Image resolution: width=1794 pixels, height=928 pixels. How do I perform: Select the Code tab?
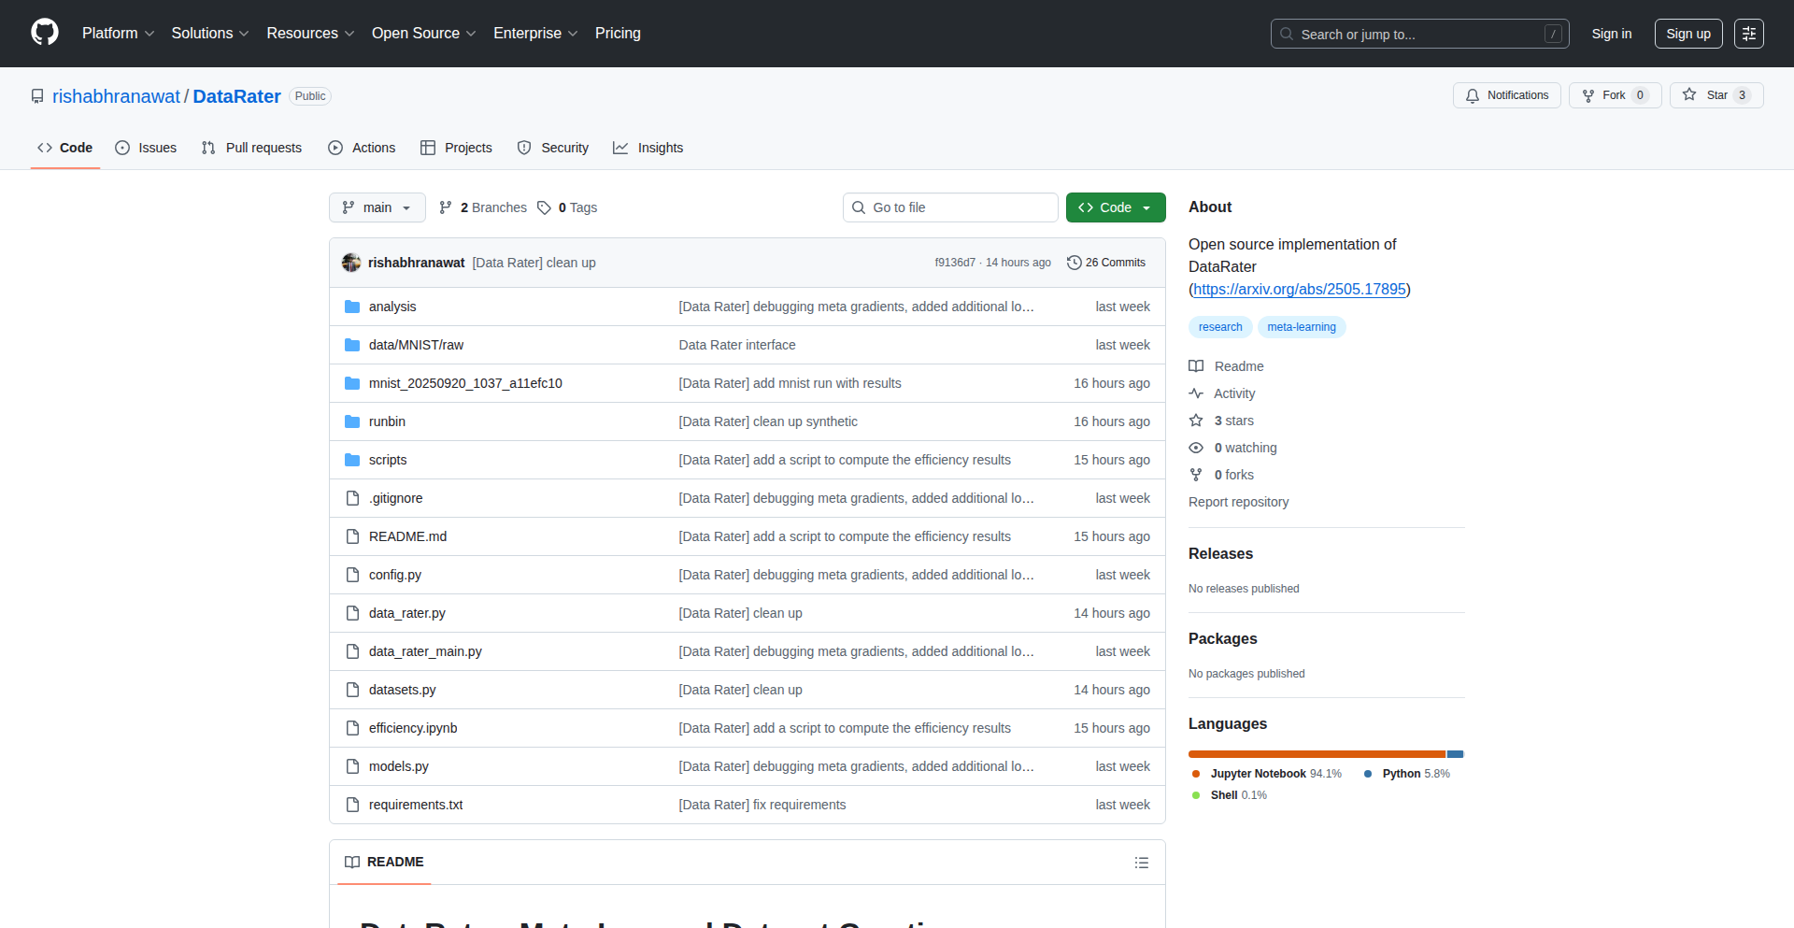pos(65,148)
